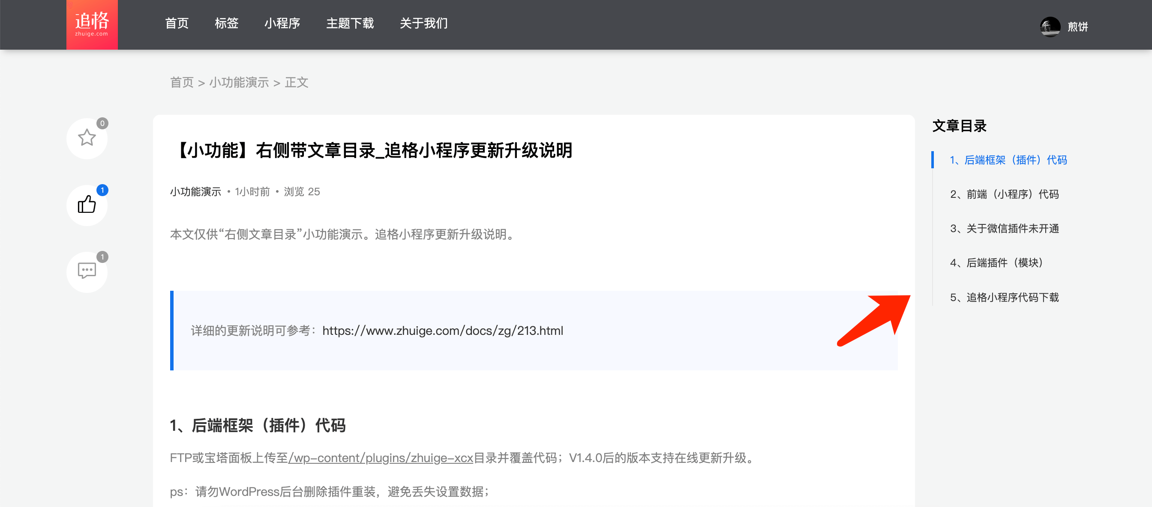The height and width of the screenshot is (507, 1152).
Task: Click the 0 badge on the star icon
Action: coord(102,123)
